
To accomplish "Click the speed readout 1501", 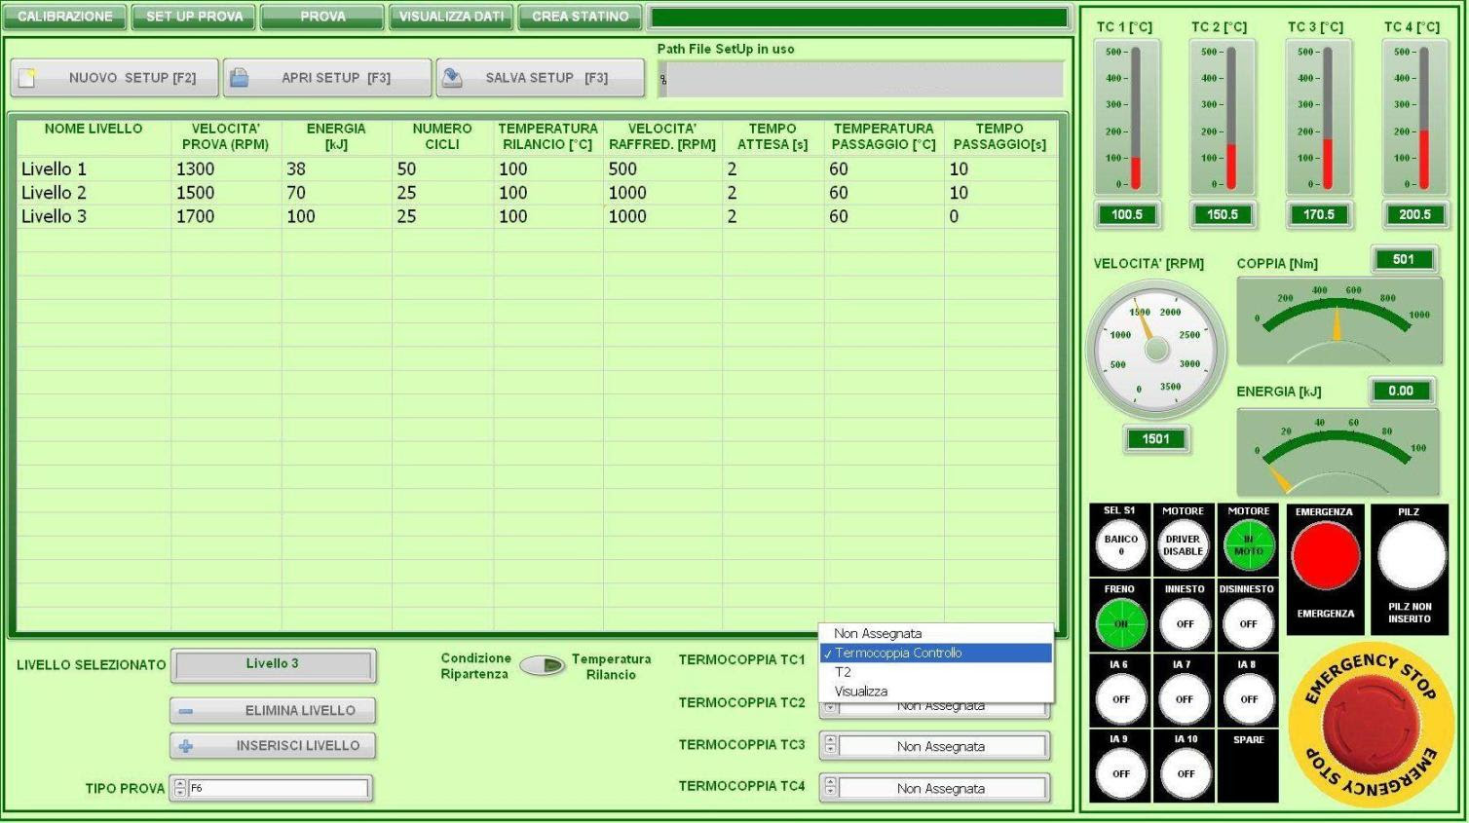I will (x=1156, y=439).
